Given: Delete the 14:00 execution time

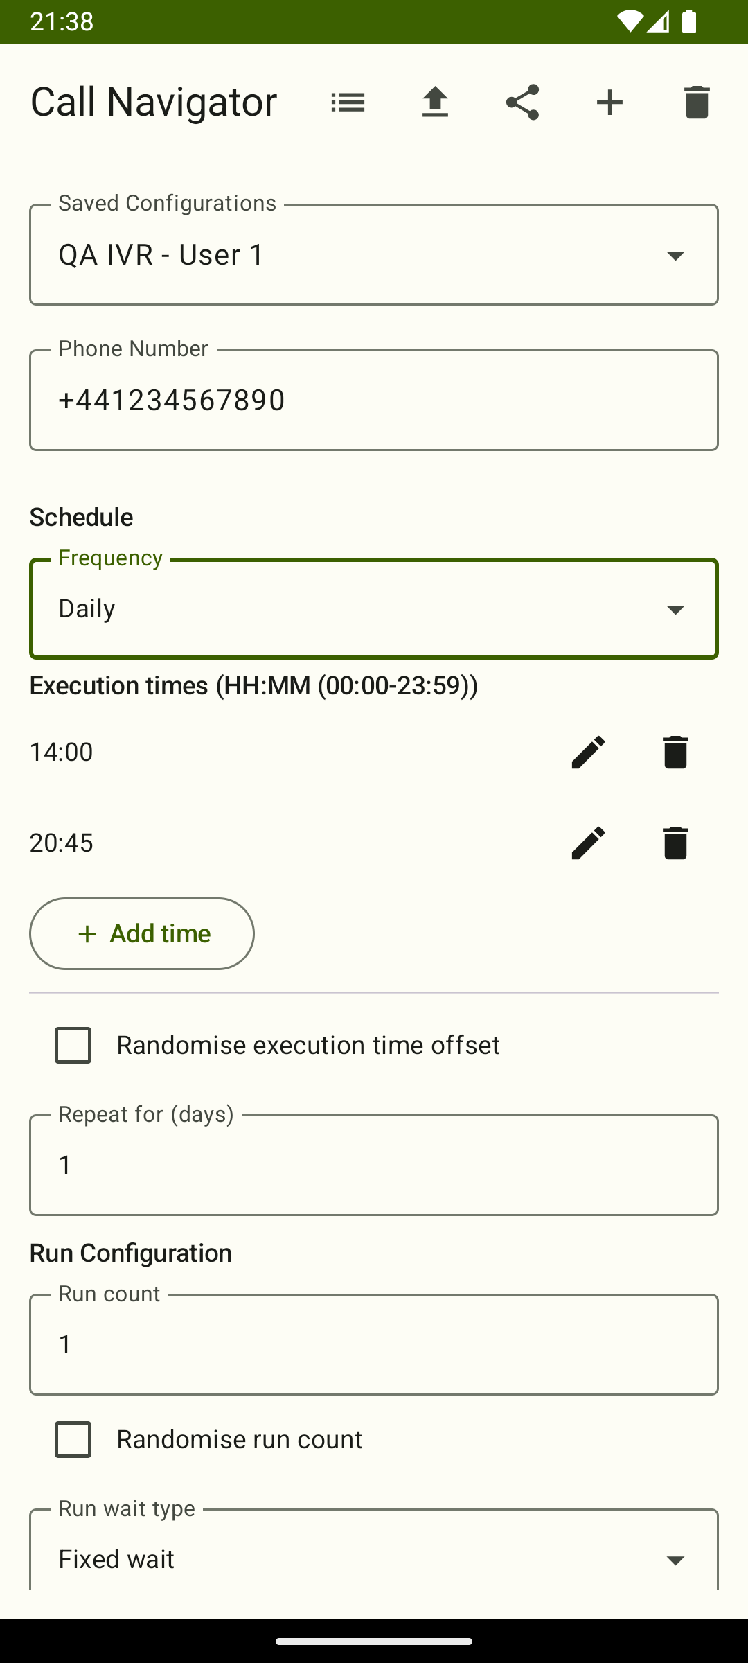Looking at the screenshot, I should 675,752.
